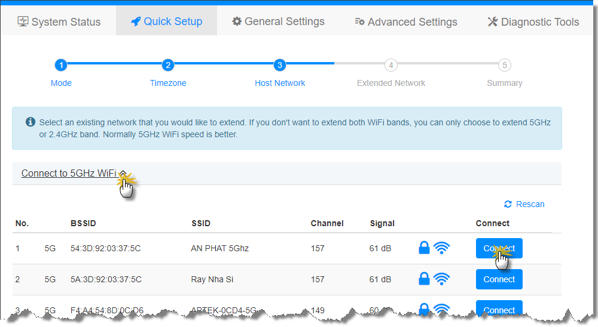Click step 5 Summary in progress bar

504,65
